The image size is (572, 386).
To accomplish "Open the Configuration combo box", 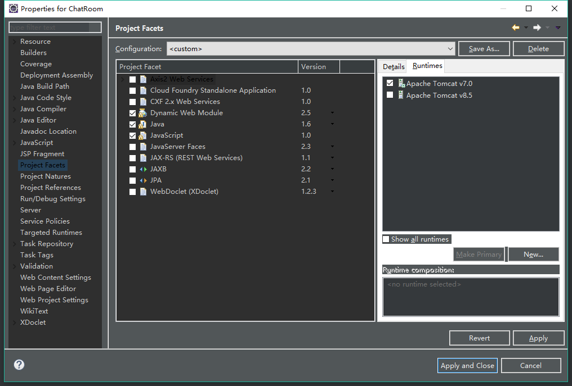I will click(x=311, y=49).
